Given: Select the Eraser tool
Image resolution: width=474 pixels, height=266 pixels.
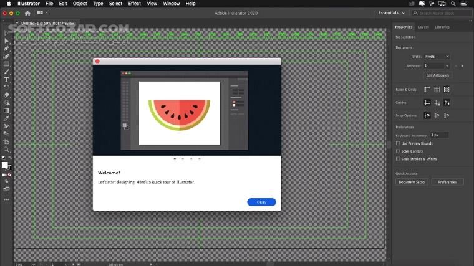Looking at the screenshot, I should (x=6, y=95).
